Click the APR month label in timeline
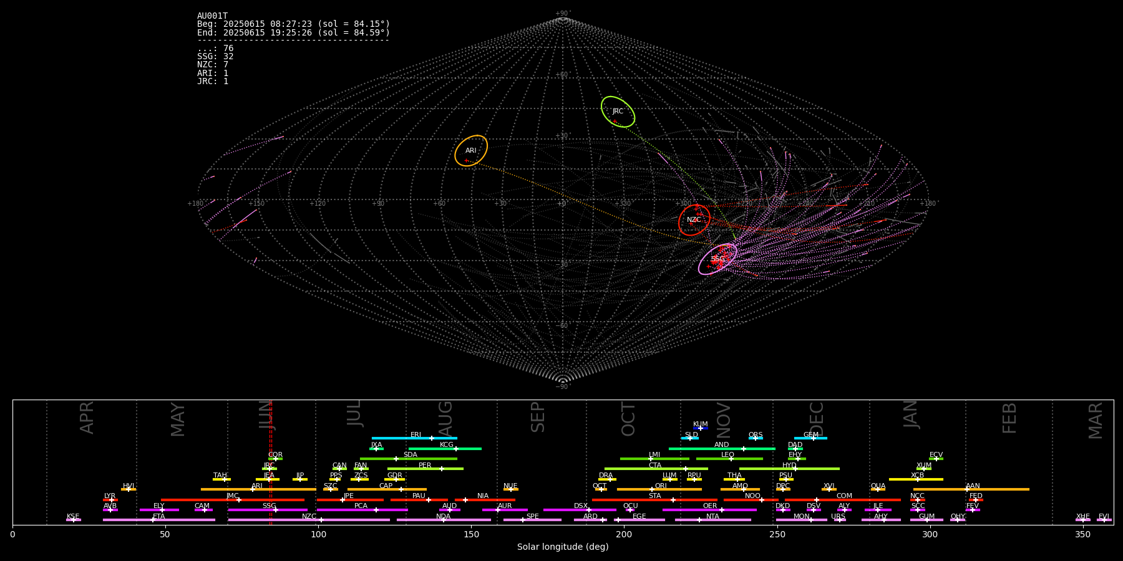1123x561 pixels. pyautogui.click(x=87, y=417)
